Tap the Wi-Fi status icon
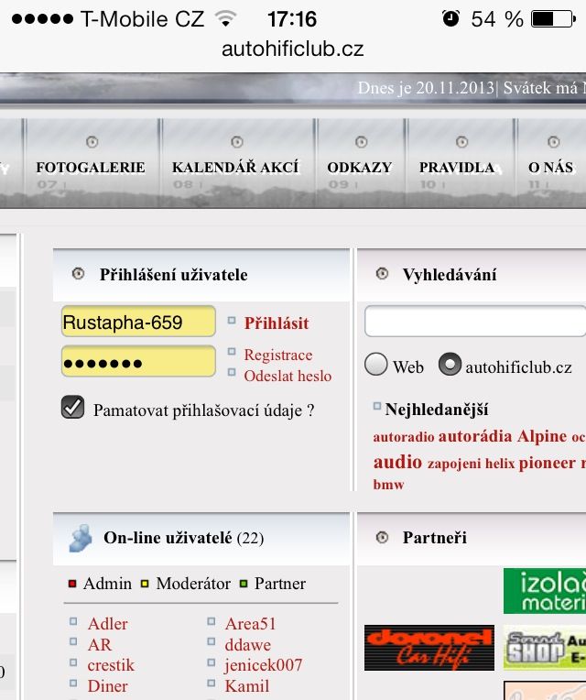 pos(225,18)
